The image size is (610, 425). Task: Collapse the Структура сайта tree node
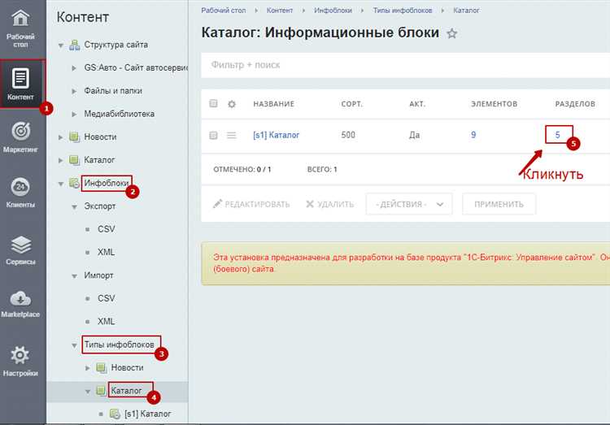[x=61, y=46]
